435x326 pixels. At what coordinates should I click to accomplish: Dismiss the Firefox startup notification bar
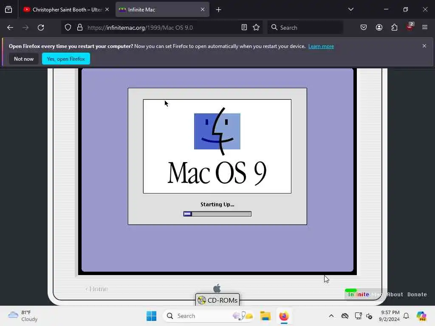(424, 46)
